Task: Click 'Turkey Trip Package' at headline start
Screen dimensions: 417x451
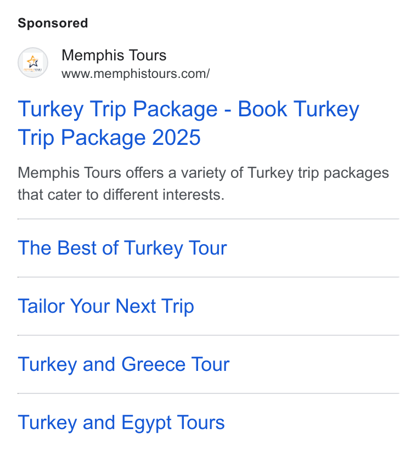Action: point(117,109)
